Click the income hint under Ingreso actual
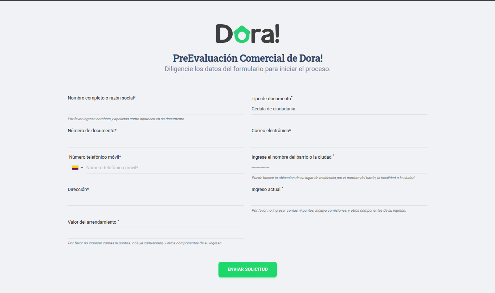 (x=328, y=211)
